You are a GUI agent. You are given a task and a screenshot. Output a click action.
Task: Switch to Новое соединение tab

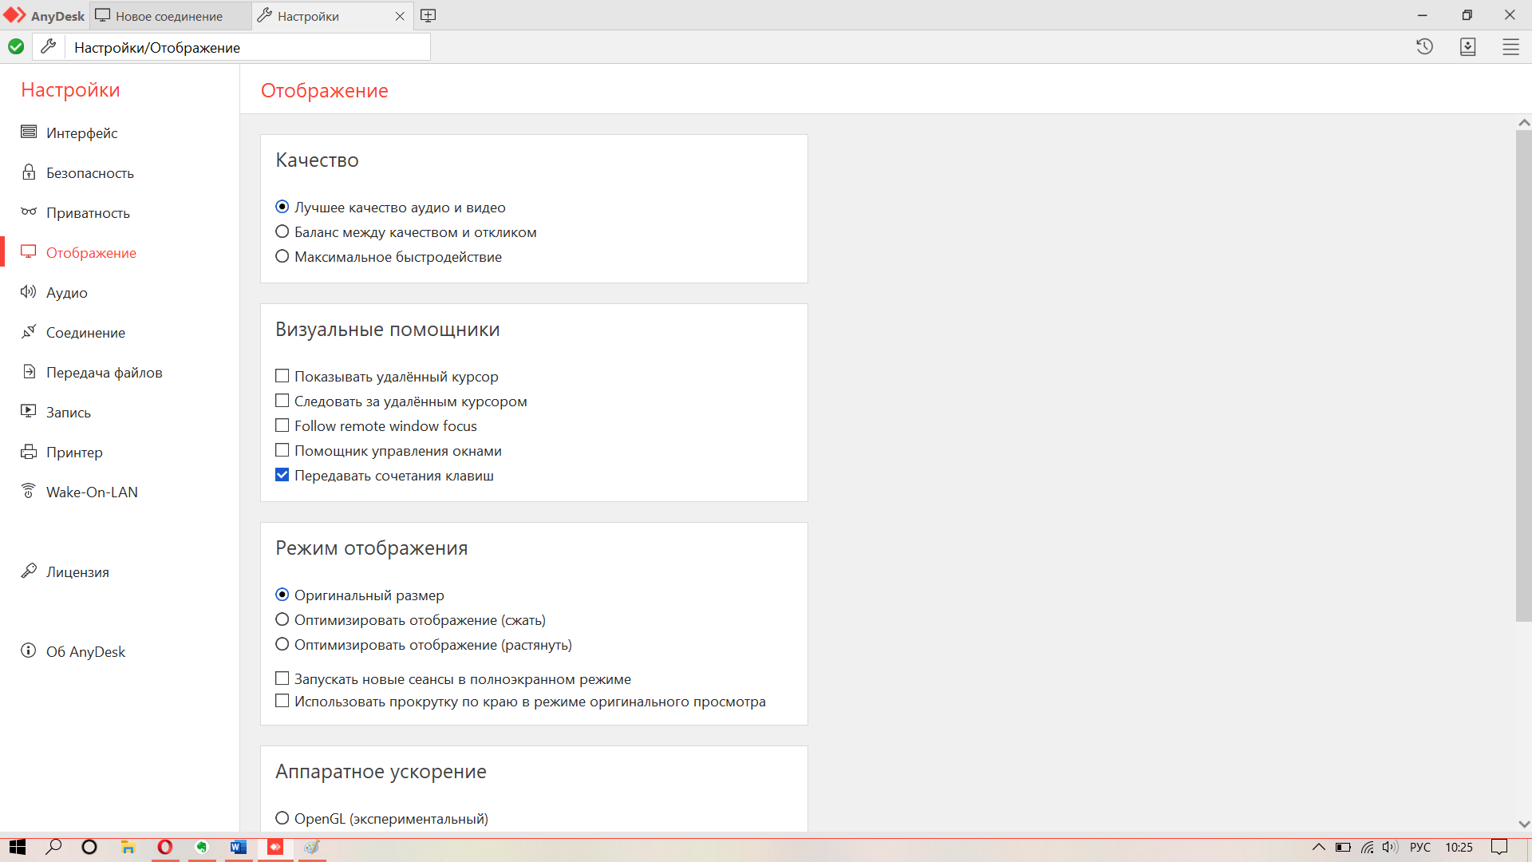[x=168, y=16]
